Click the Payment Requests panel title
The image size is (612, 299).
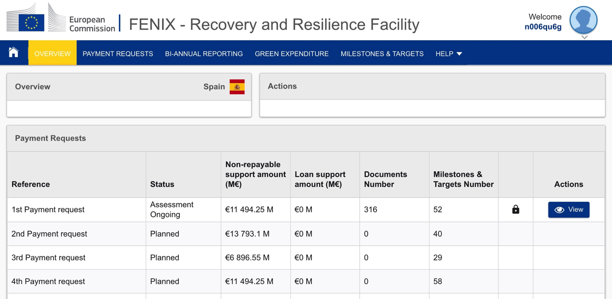coord(50,138)
